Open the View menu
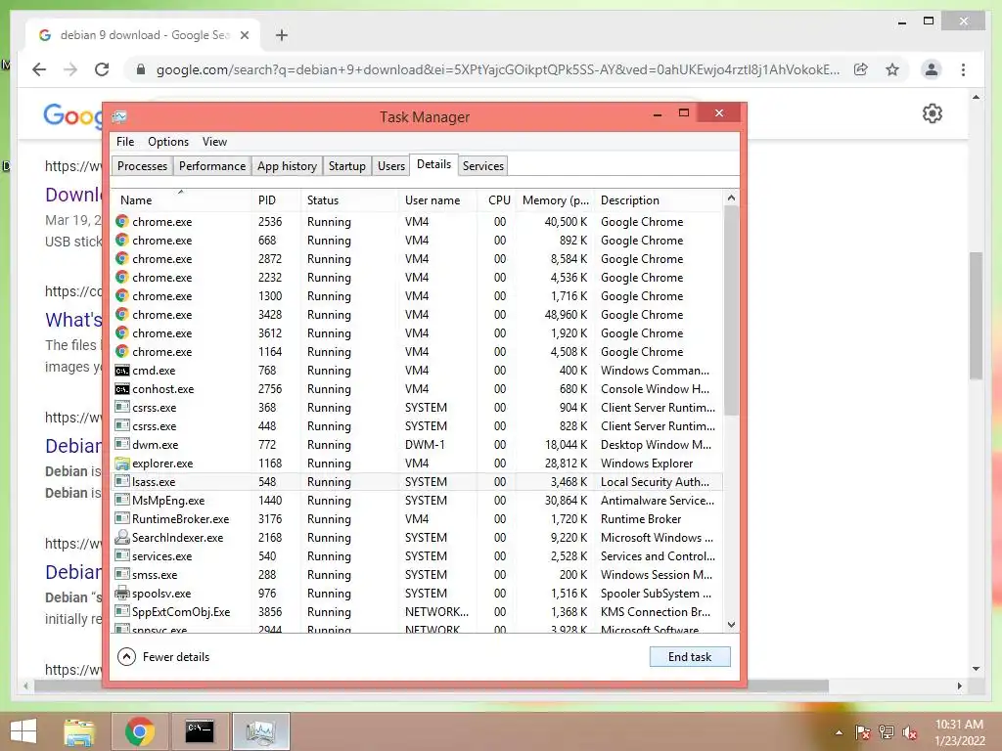 click(214, 142)
